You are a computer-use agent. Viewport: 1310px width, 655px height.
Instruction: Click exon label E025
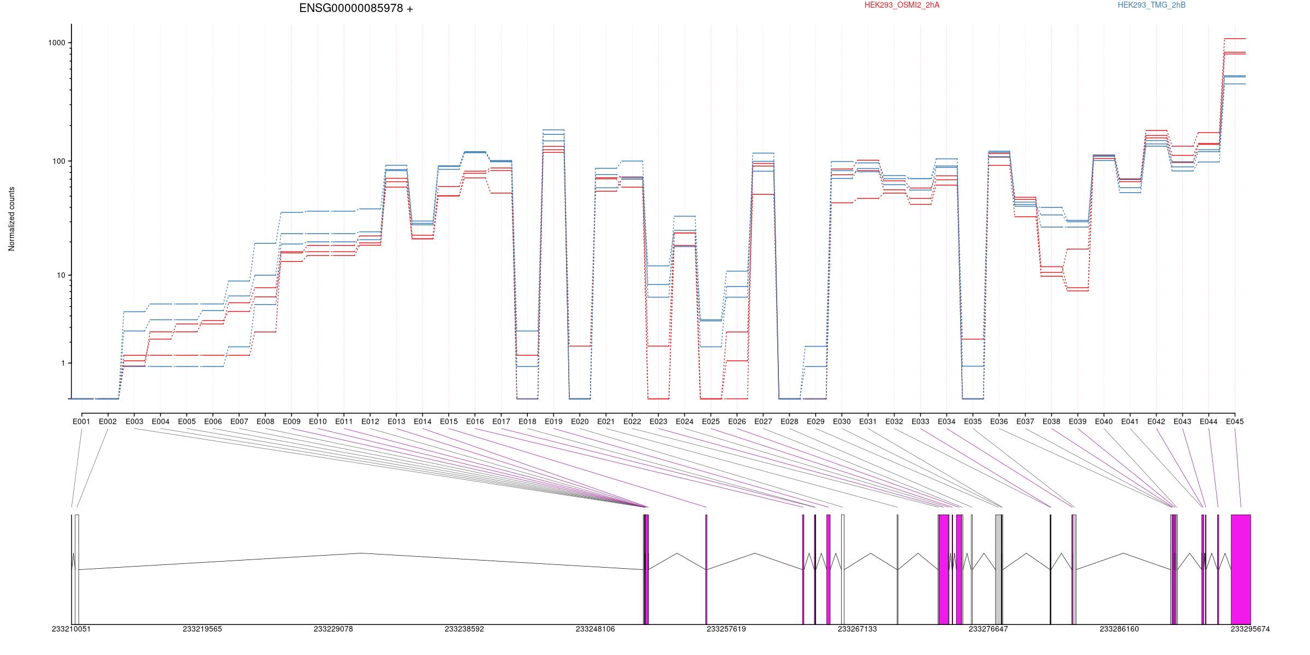(x=711, y=421)
